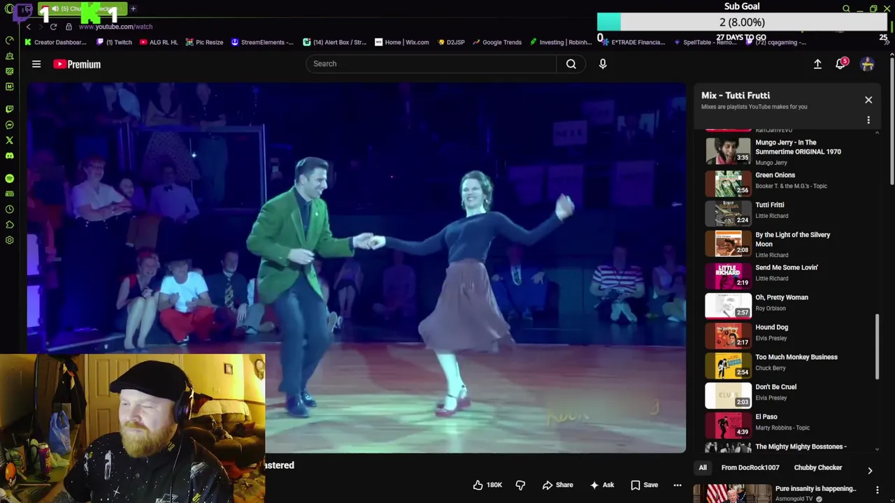Share the video
This screenshot has width=895, height=503.
[557, 485]
